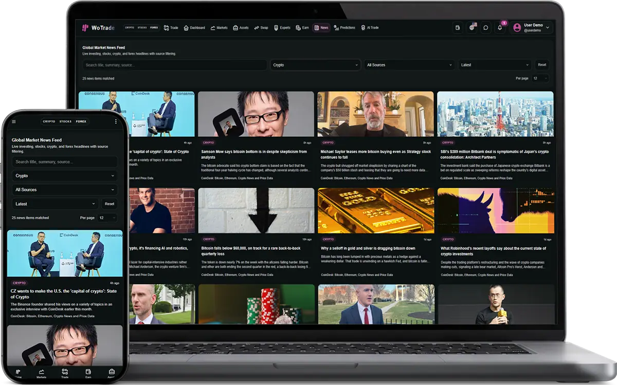Focus the phone news search field
The image size is (617, 385).
[x=65, y=162]
